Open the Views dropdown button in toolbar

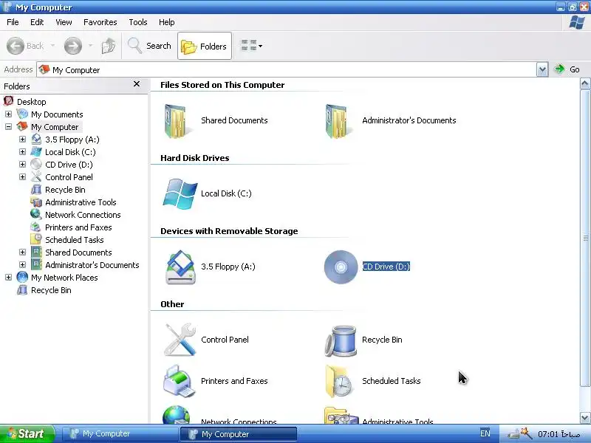251,46
